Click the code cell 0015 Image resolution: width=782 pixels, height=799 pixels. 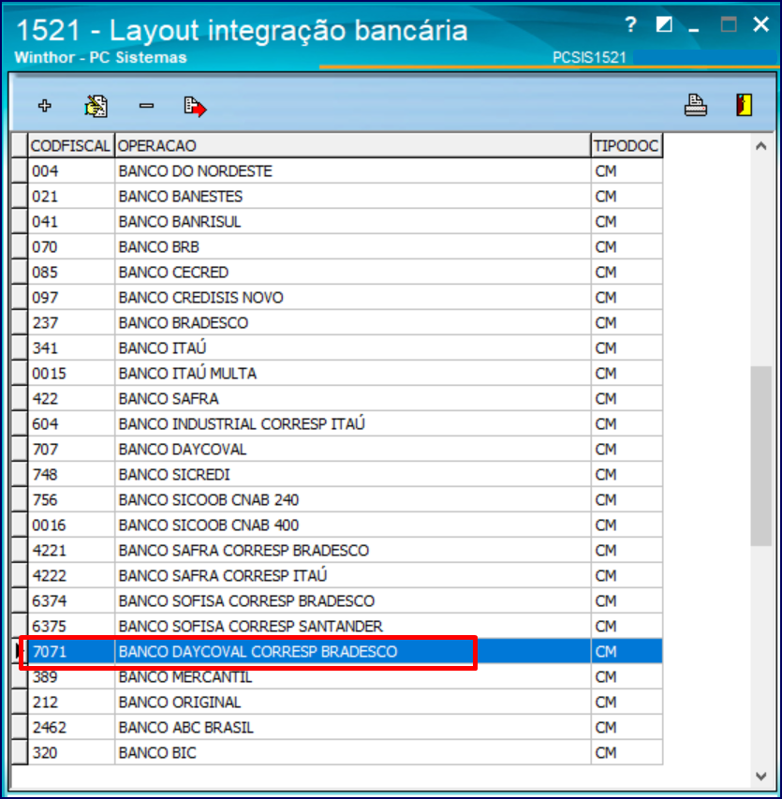point(71,373)
